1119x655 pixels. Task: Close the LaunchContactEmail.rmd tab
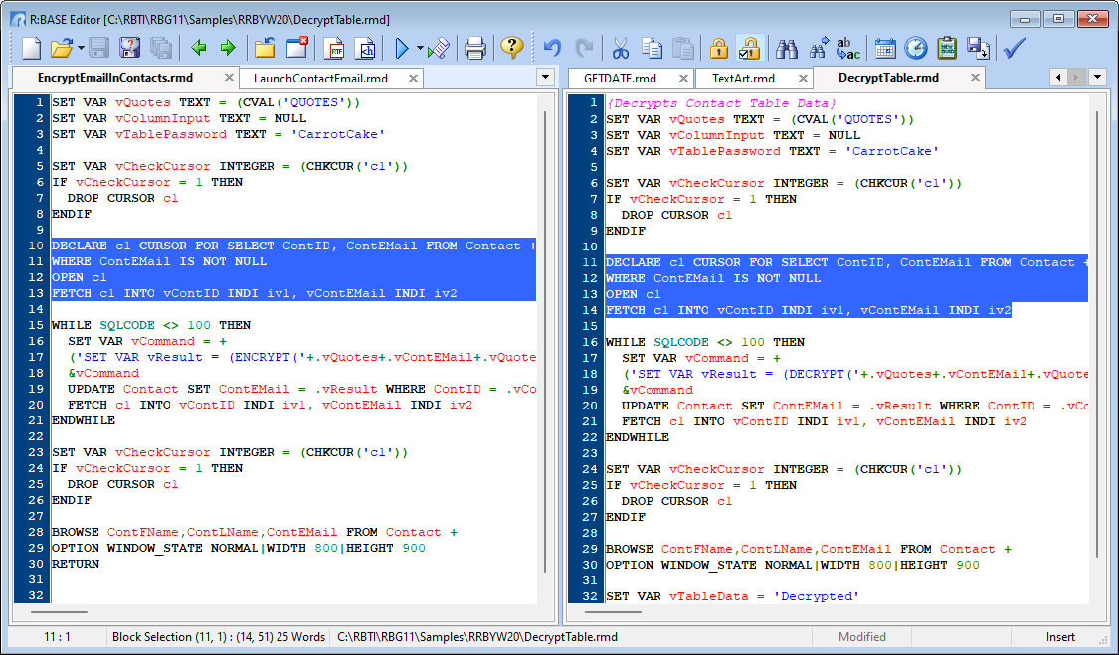(413, 78)
